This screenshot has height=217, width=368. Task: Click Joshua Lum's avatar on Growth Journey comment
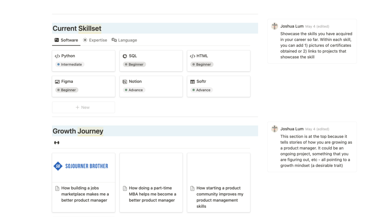[275, 129]
